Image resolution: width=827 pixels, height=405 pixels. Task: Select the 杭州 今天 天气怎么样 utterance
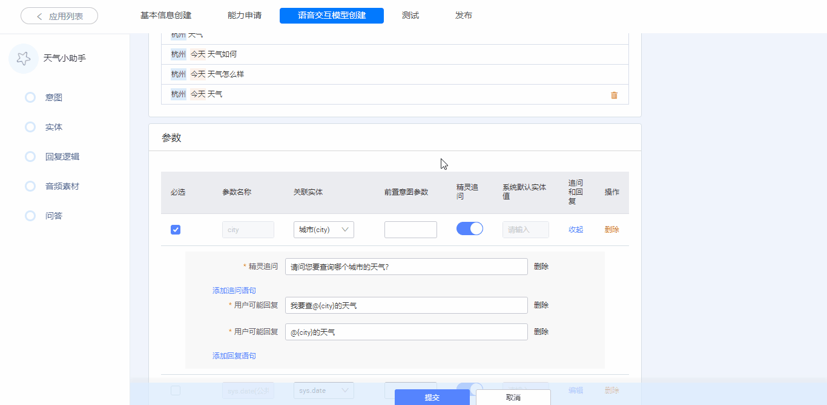[x=395, y=74]
